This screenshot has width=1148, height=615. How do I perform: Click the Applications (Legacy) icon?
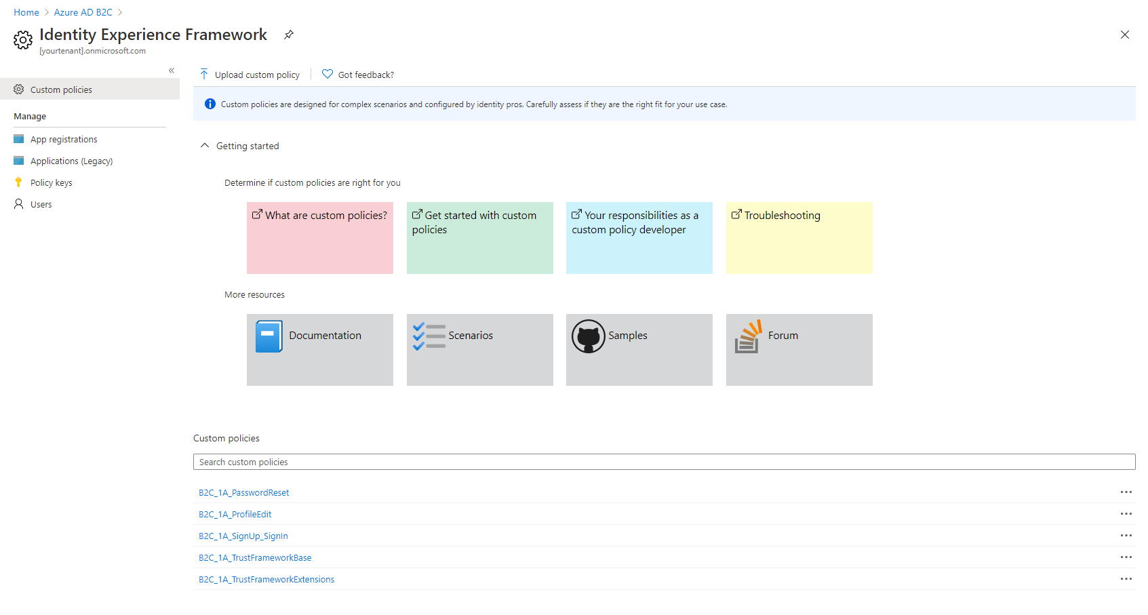tap(19, 161)
